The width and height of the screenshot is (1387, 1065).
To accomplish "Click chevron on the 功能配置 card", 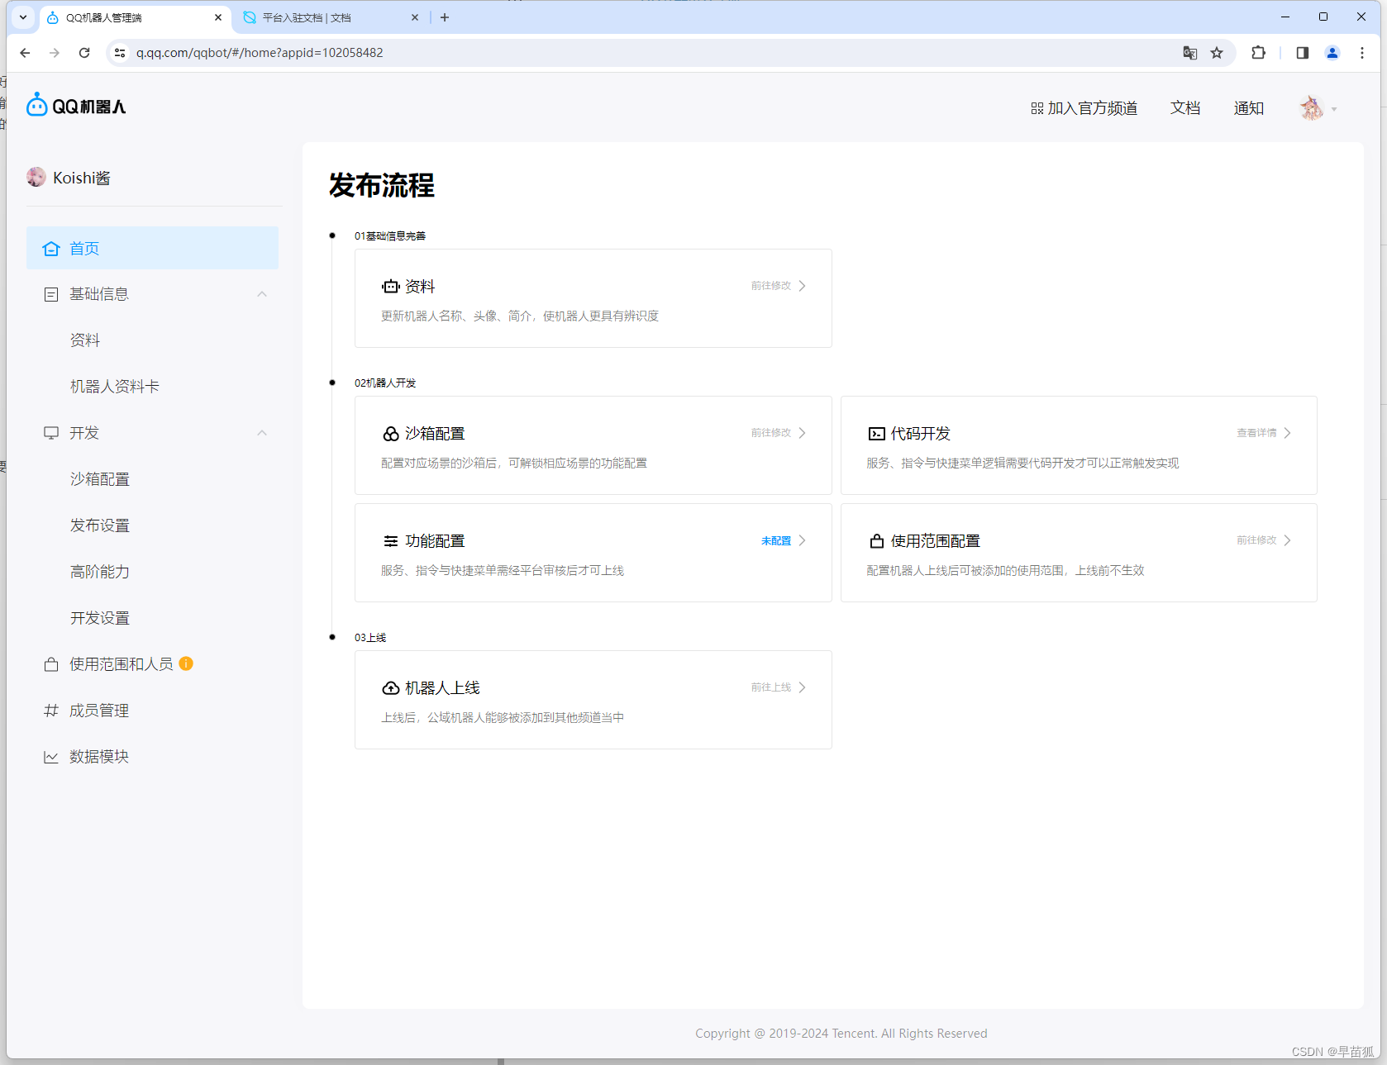I will point(802,540).
